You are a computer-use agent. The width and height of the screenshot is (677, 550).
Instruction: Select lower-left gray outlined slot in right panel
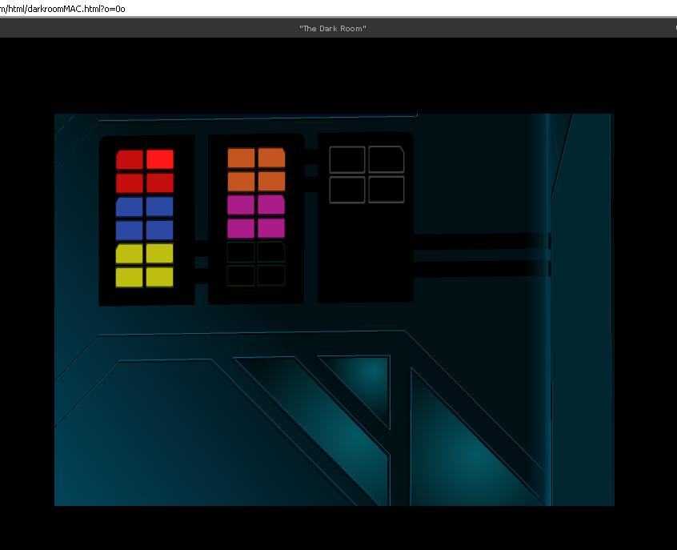click(x=347, y=190)
